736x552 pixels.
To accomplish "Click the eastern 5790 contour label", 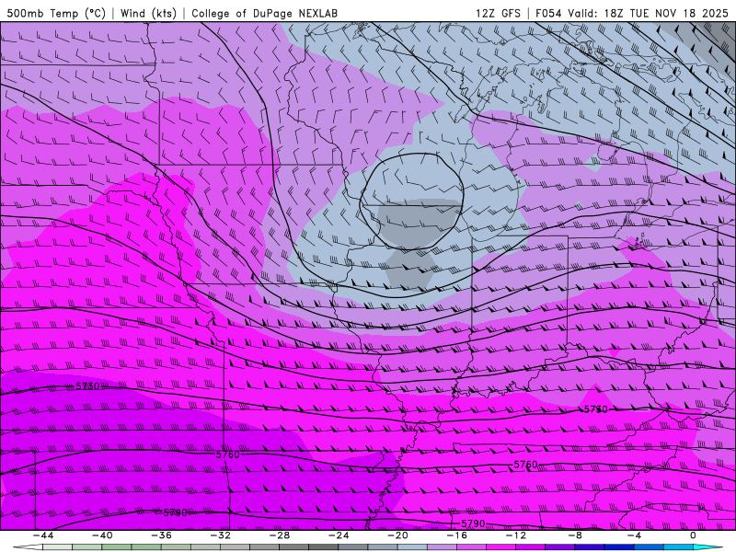I will pos(473,523).
